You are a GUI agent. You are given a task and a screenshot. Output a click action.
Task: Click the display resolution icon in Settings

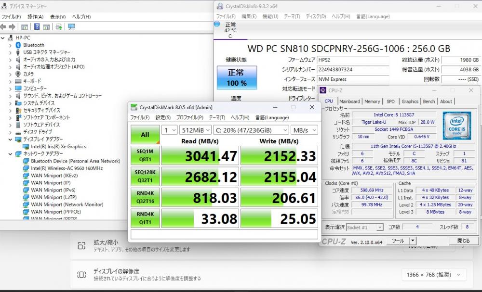click(x=81, y=275)
